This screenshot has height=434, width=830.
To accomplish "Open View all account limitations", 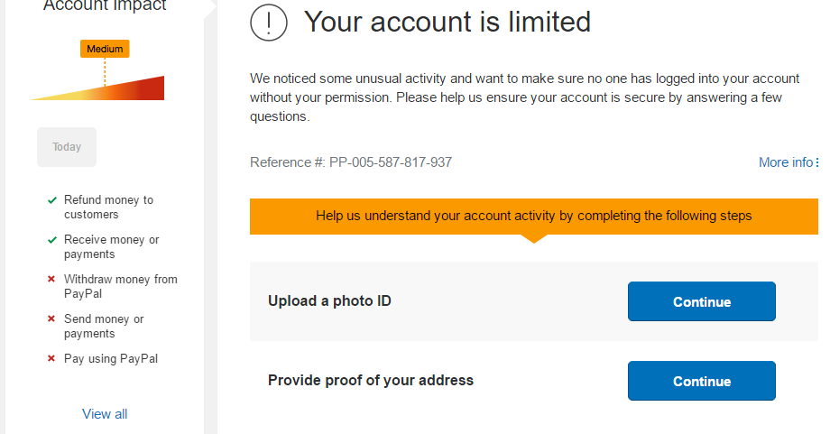I will (x=105, y=414).
